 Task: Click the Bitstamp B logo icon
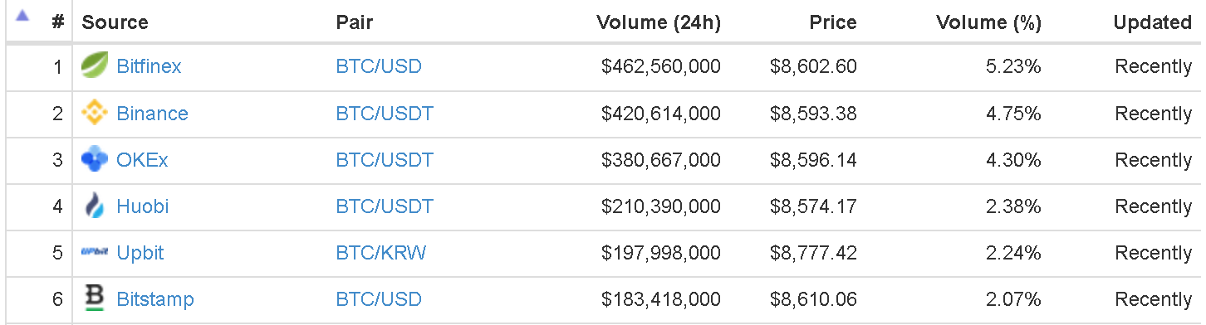pyautogui.click(x=95, y=298)
